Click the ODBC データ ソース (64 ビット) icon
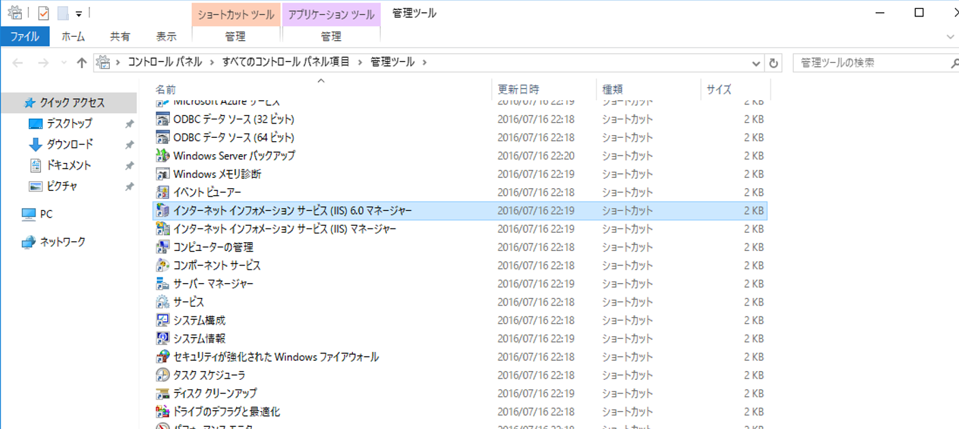 [162, 137]
